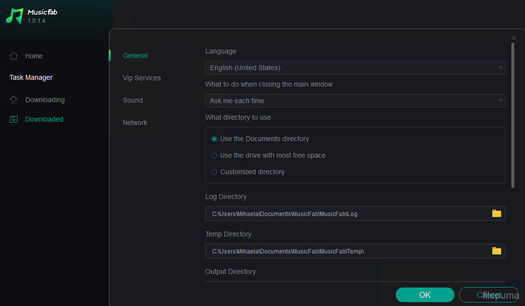Image resolution: width=525 pixels, height=306 pixels.
Task: Close the settings dialog with X icon
Action: click(x=514, y=38)
